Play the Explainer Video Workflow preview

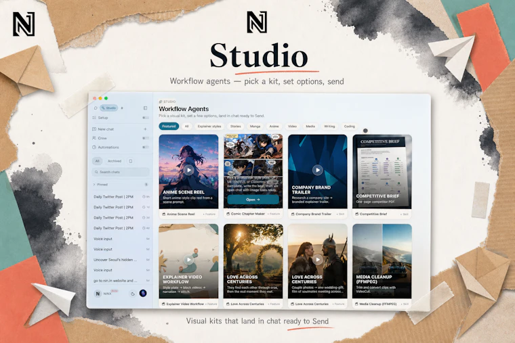tap(188, 260)
